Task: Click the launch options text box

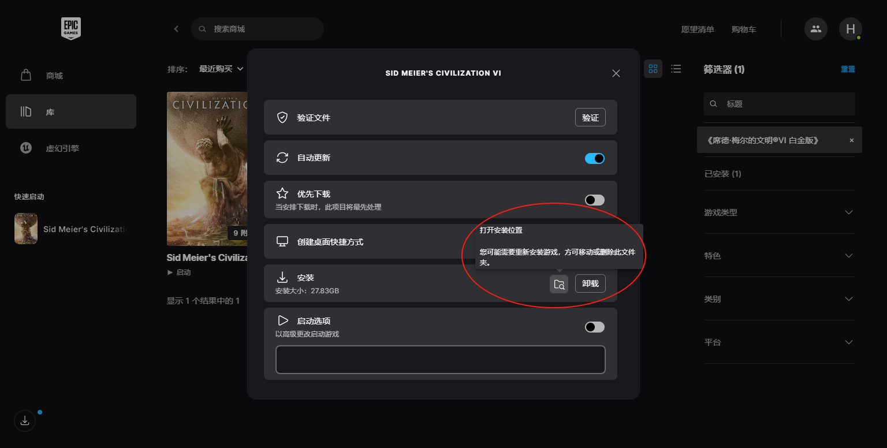Action: coord(441,360)
